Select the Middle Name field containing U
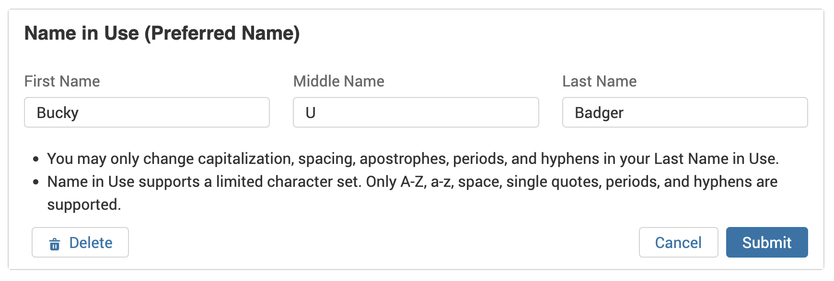The image size is (834, 281). pyautogui.click(x=415, y=113)
